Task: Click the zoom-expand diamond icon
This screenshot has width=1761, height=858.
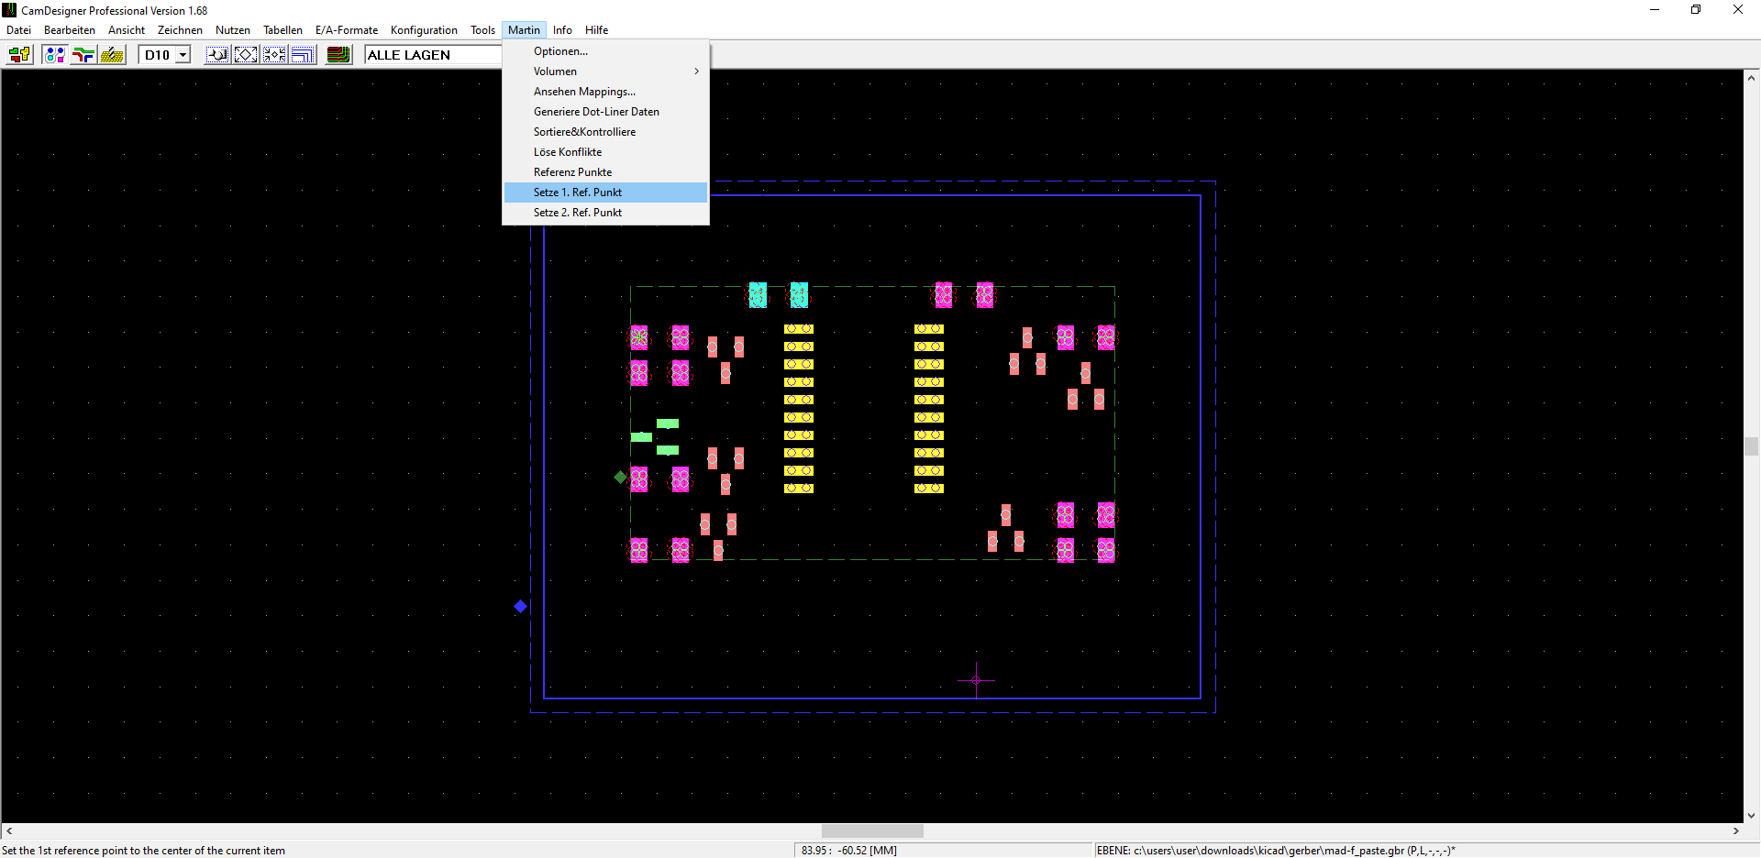Action: tap(246, 55)
